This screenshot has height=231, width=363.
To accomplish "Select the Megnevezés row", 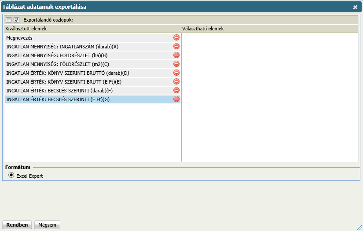I will point(92,38).
